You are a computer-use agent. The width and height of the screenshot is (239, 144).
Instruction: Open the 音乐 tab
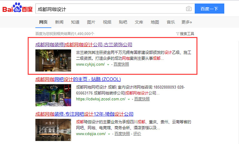pyautogui.click(x=171, y=22)
